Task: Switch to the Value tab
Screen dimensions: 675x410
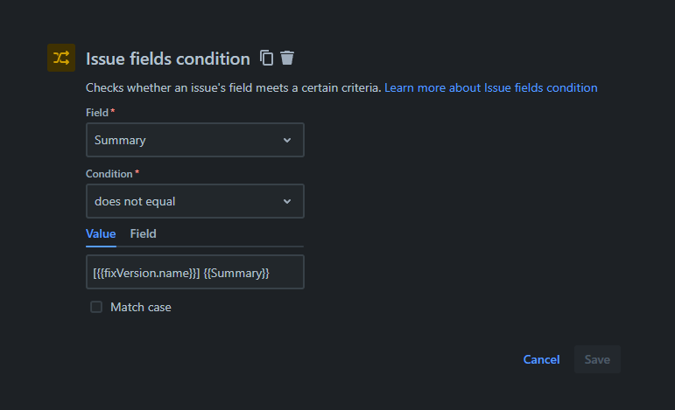Action: tap(101, 233)
